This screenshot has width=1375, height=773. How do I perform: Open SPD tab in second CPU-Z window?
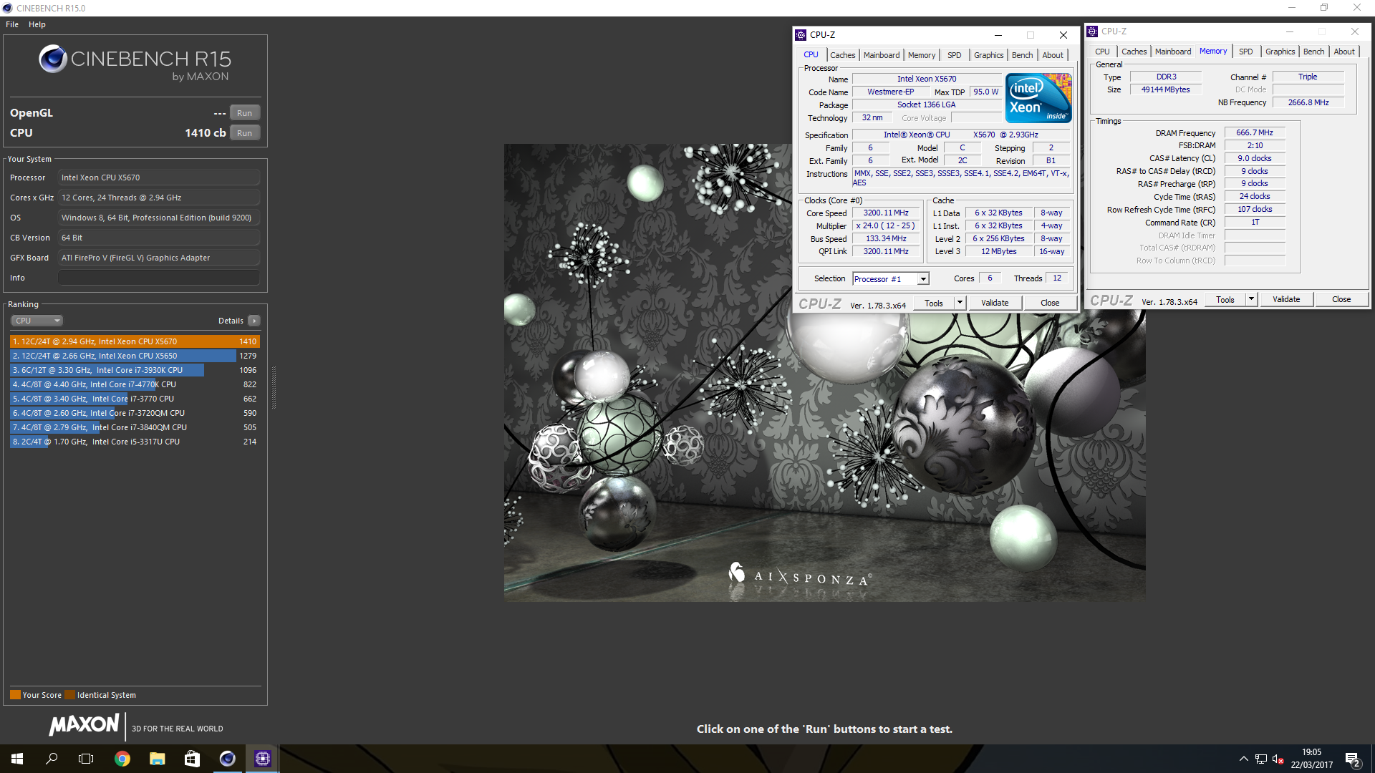1246,52
